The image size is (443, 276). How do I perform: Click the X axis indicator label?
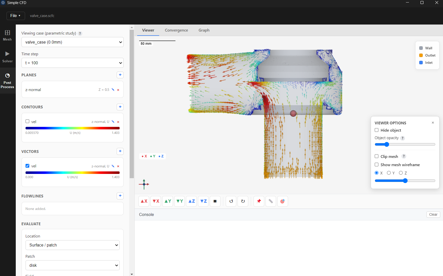pos(144,156)
